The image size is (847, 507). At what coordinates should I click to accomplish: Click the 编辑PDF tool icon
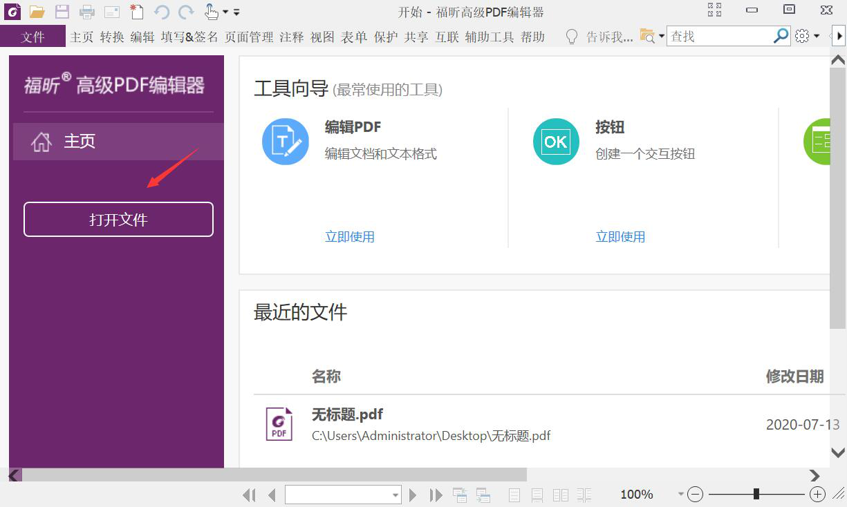pos(286,142)
